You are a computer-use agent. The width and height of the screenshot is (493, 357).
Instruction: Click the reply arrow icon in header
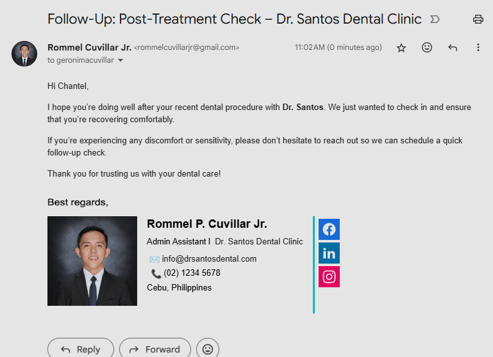(x=453, y=48)
